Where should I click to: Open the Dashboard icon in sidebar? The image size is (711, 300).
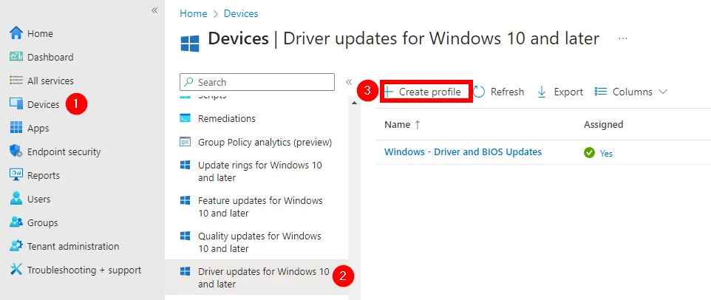[16, 58]
